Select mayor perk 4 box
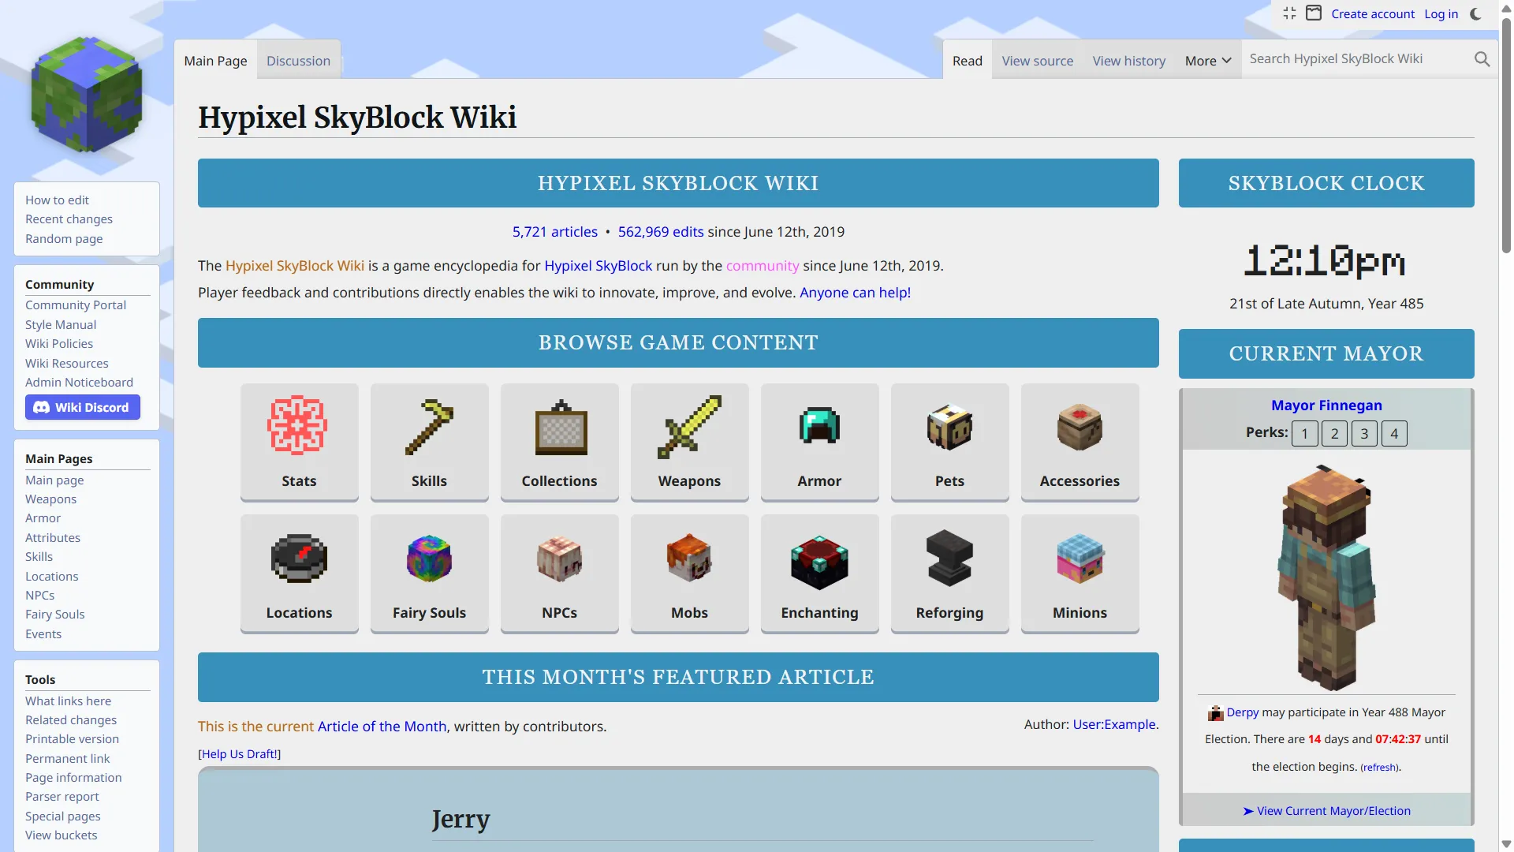This screenshot has height=852, width=1514. click(1394, 433)
